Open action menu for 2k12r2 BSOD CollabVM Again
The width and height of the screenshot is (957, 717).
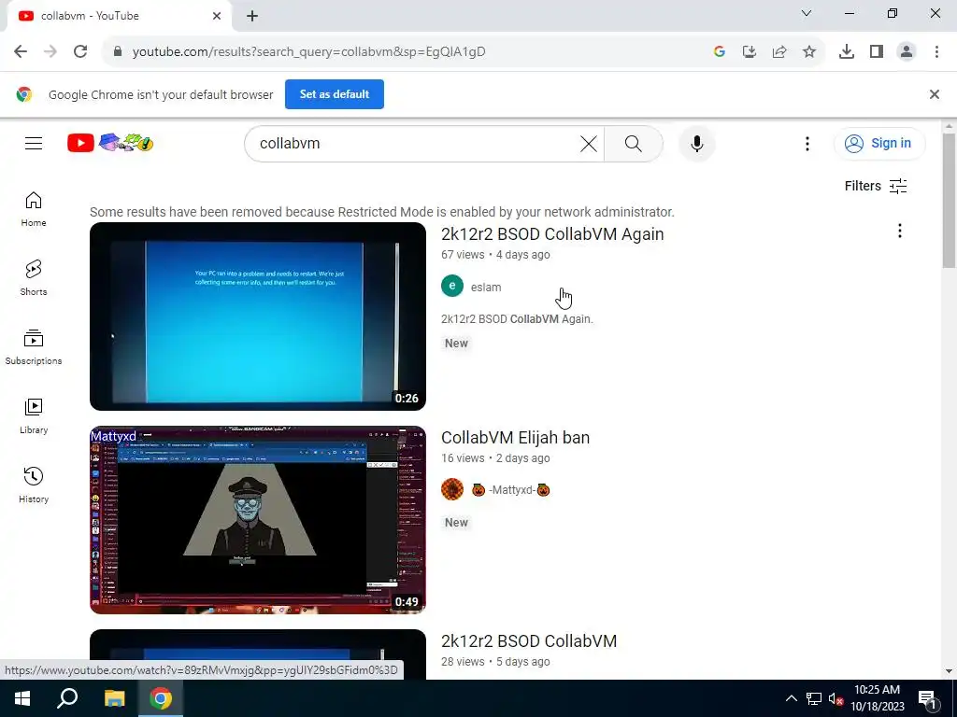pyautogui.click(x=899, y=232)
